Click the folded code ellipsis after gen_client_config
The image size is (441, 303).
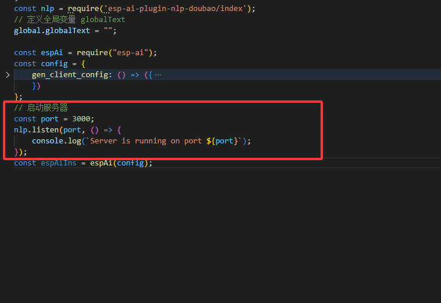(x=158, y=75)
